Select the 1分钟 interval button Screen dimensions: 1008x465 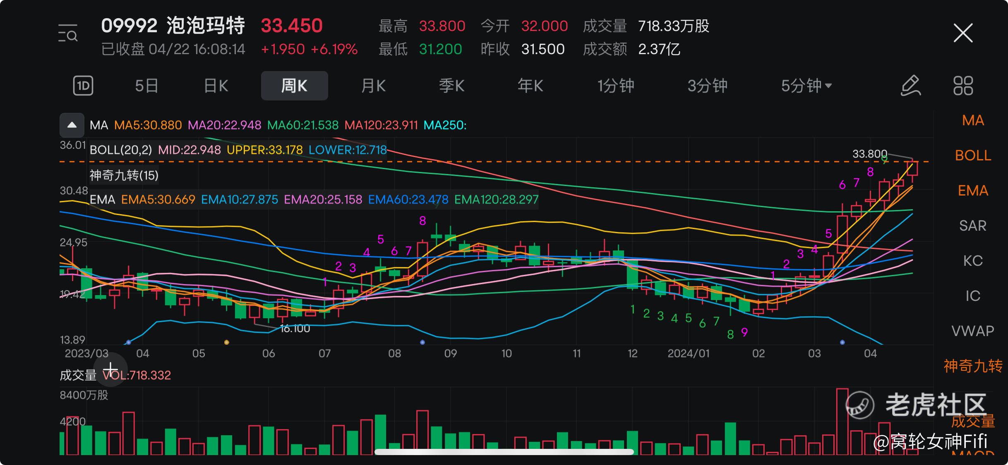pyautogui.click(x=616, y=86)
